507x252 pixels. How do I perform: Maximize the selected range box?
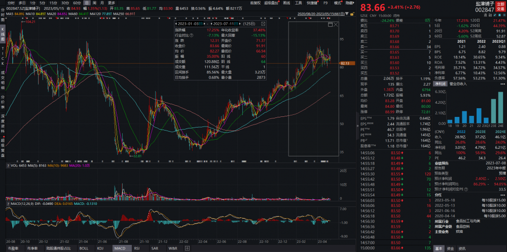330,24
